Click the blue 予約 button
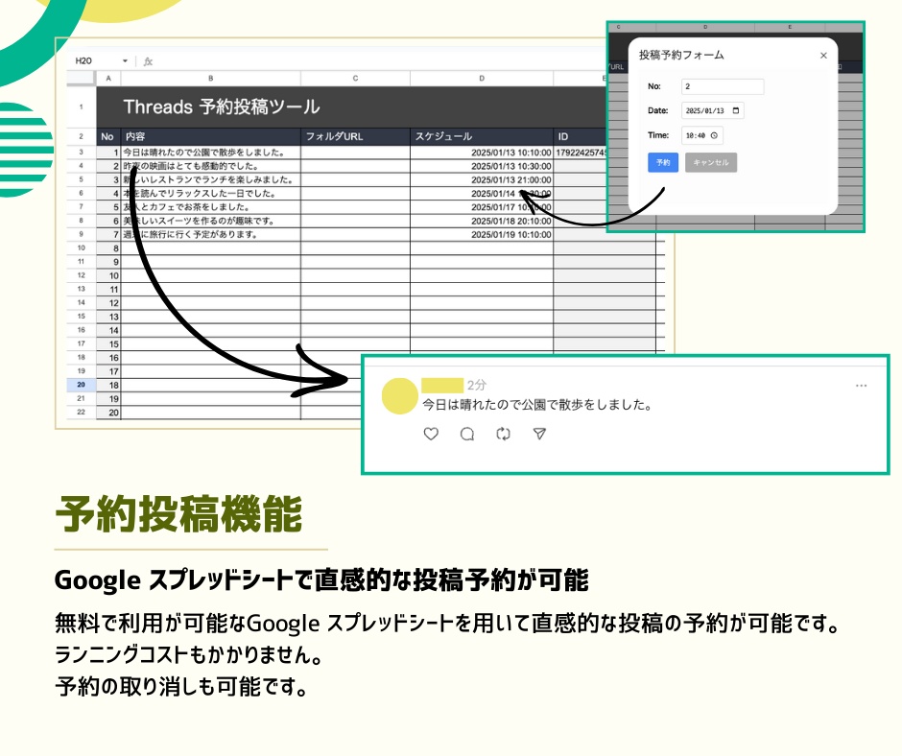Viewport: 902px width, 756px height. pyautogui.click(x=663, y=162)
